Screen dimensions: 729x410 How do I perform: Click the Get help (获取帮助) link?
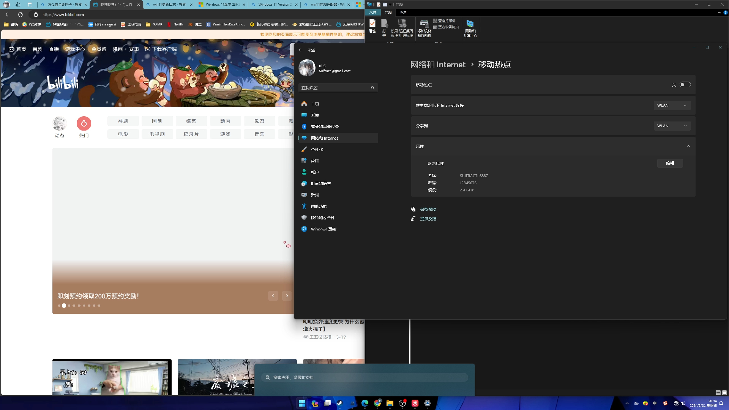click(x=428, y=209)
